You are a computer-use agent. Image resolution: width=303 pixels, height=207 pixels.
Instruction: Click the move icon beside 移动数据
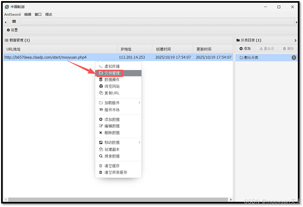pos(101,142)
